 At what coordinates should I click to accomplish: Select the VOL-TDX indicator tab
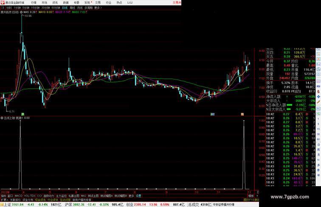(x=30, y=196)
